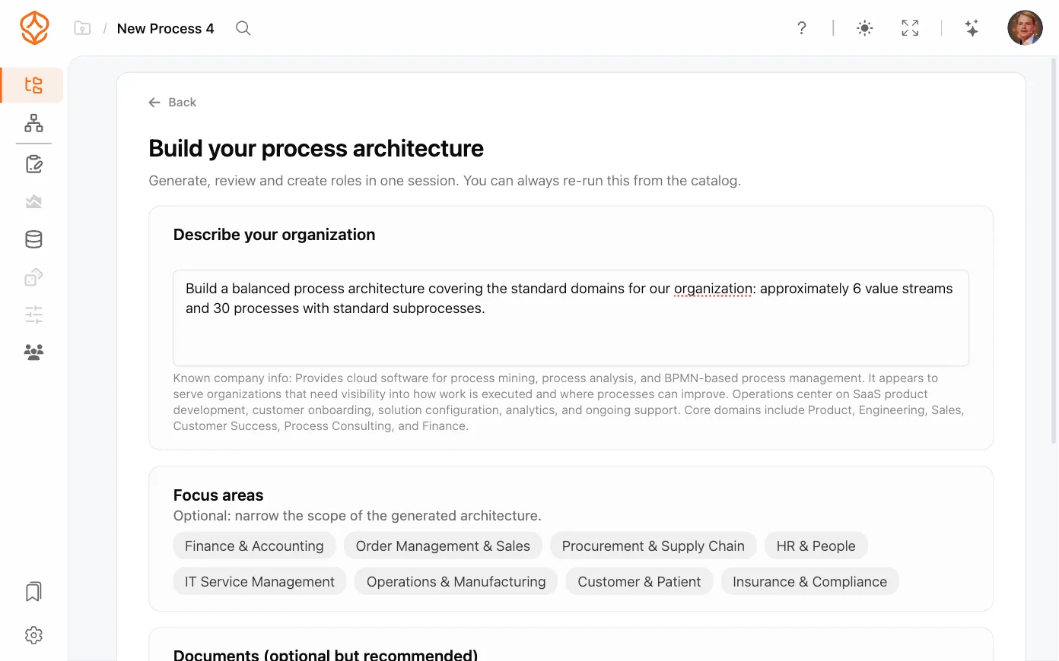Open search with magnifier icon
The width and height of the screenshot is (1059, 661).
click(x=243, y=28)
